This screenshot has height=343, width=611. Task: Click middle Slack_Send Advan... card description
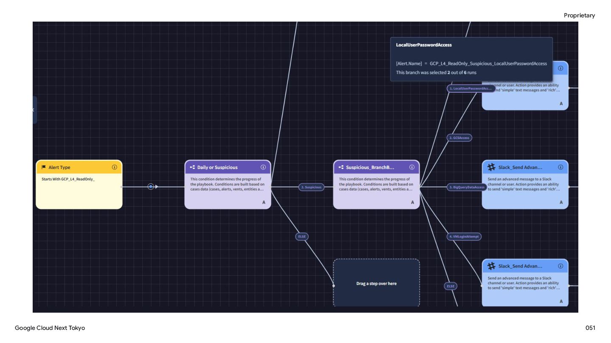(x=524, y=184)
